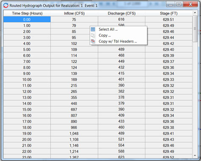Select inflow cell with value 215
The height and width of the screenshot is (161, 201).
(x=74, y=85)
